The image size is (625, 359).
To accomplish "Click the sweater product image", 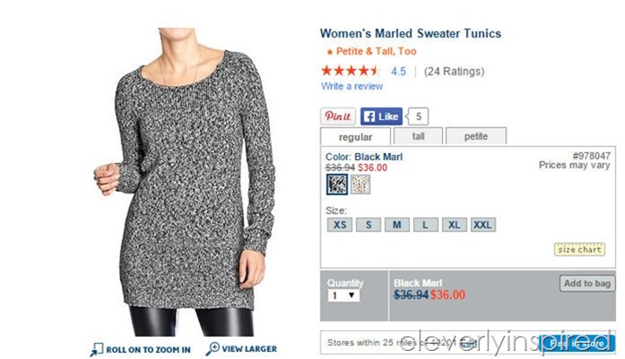I will [185, 182].
